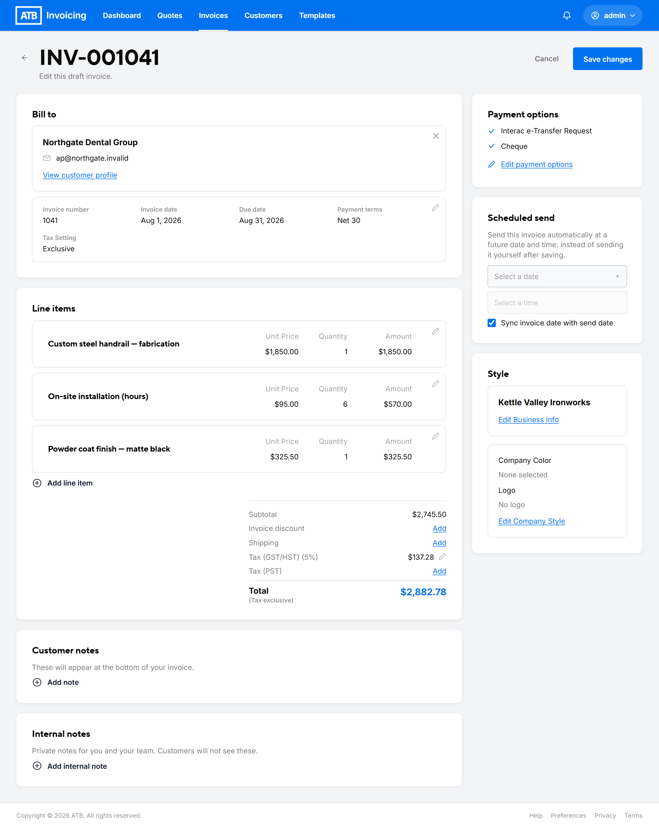Image resolution: width=659 pixels, height=828 pixels.
Task: Click the pencil icon beside Edit payment options
Action: (x=492, y=164)
